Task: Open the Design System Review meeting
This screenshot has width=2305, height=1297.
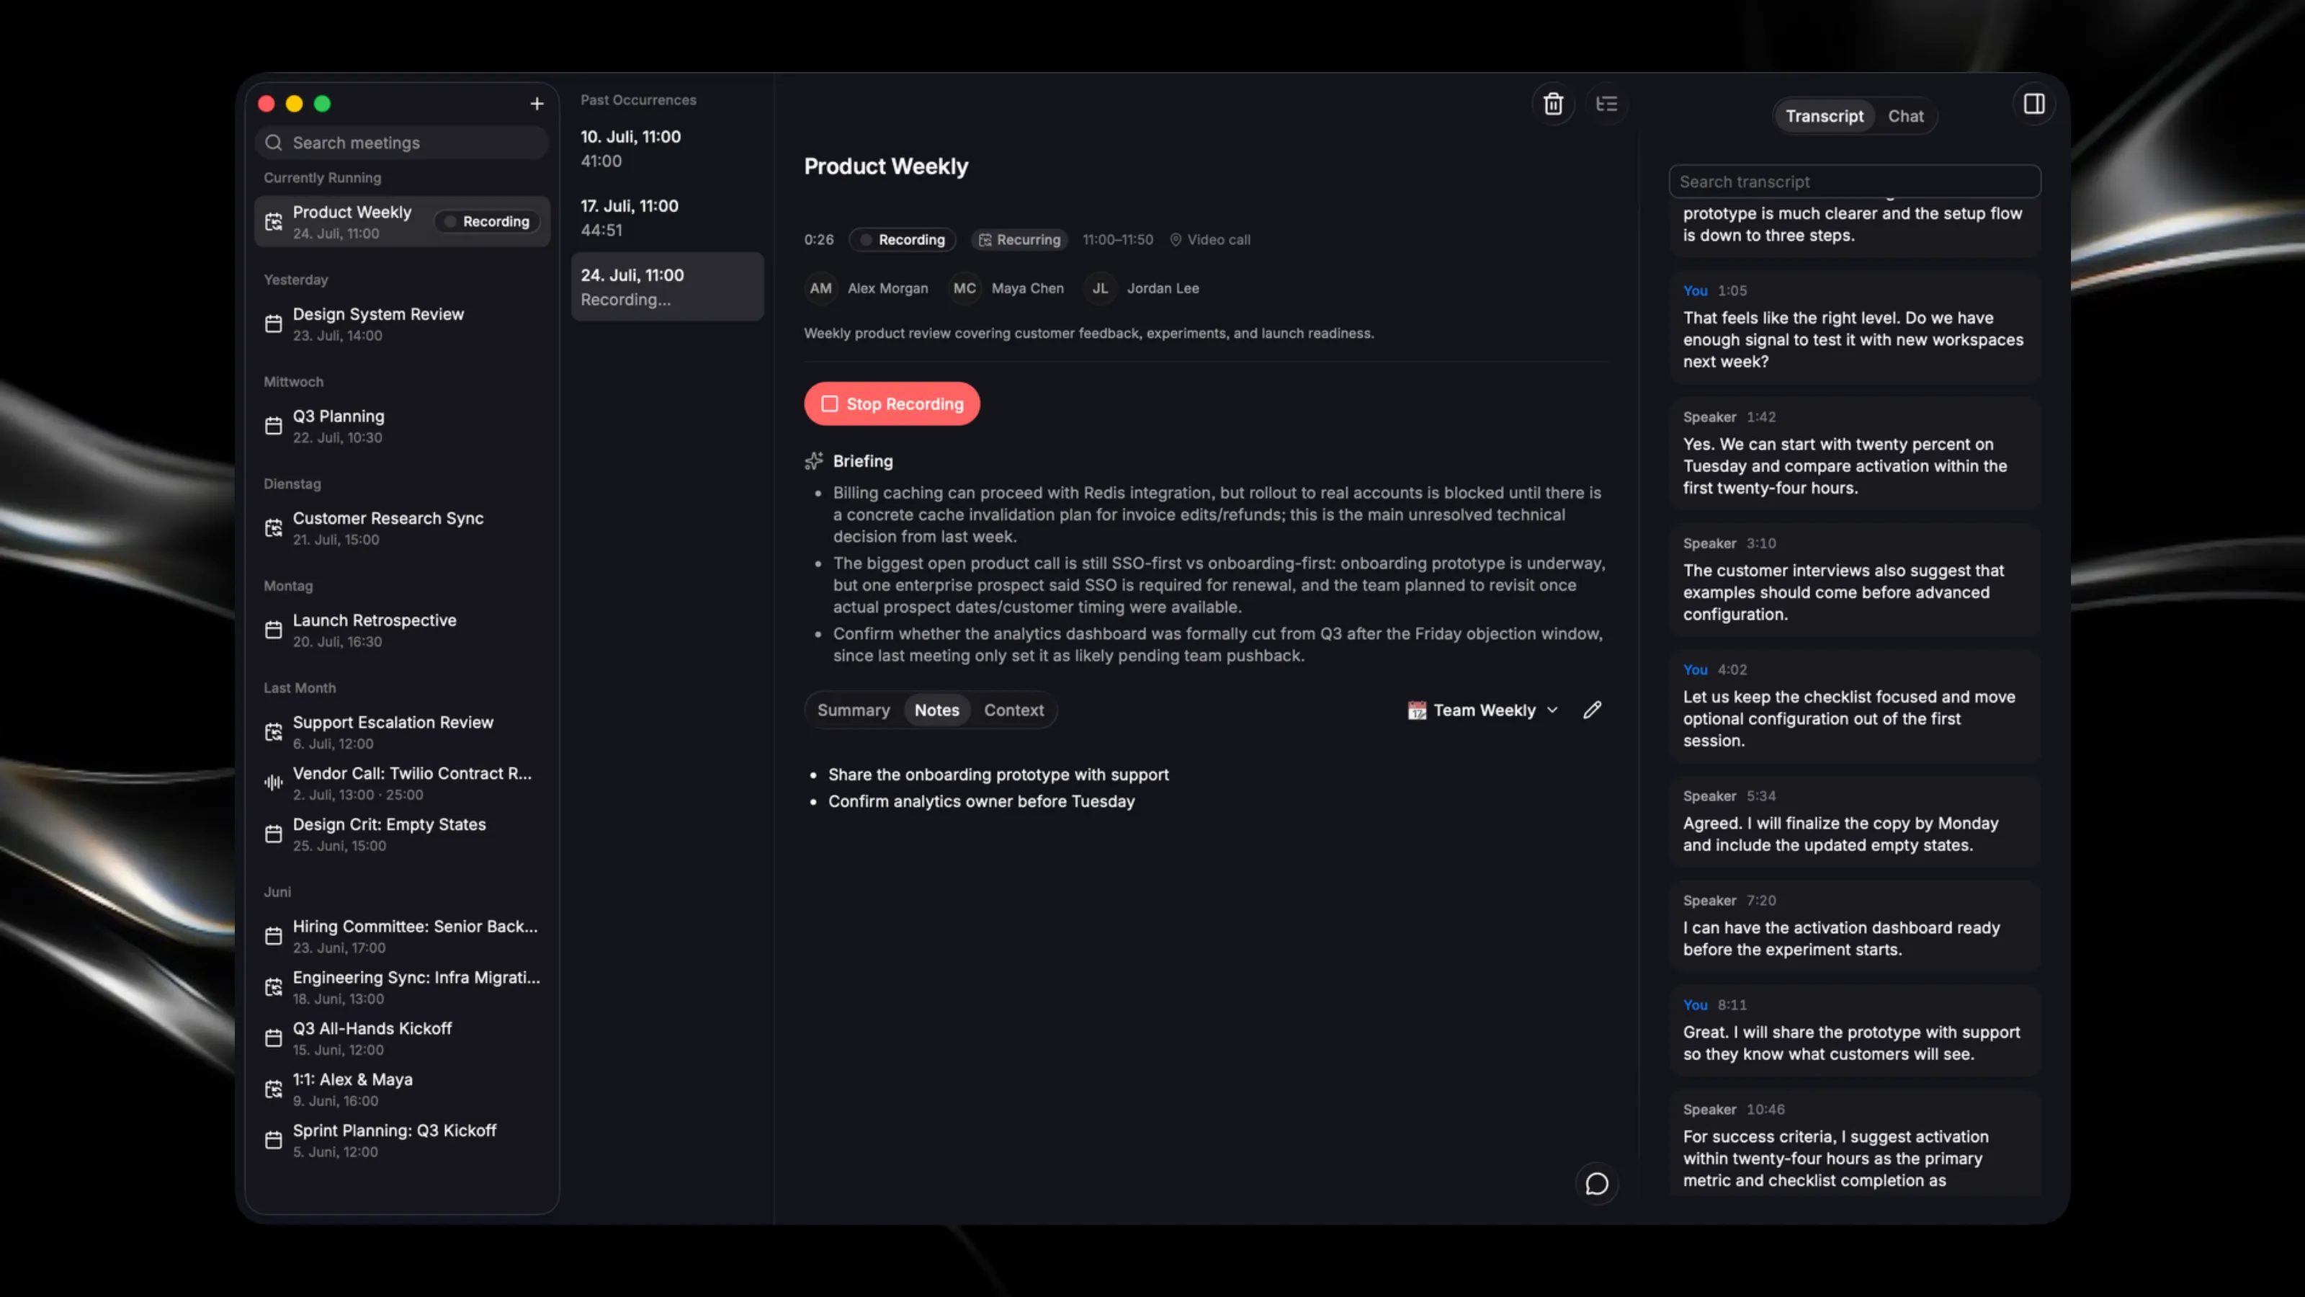Action: (x=402, y=324)
